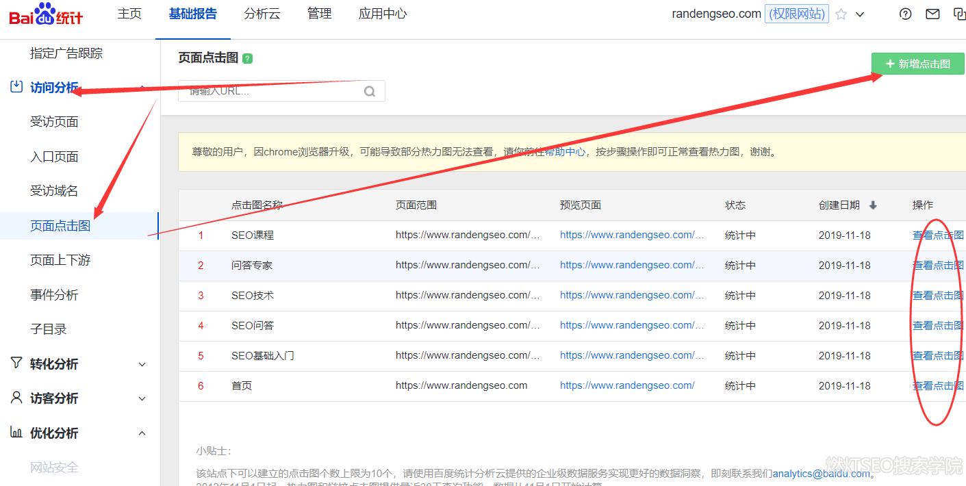The image size is (966, 486).
Task: Click page range https://www.randengseo.com in 首页 row
Action: 461,385
